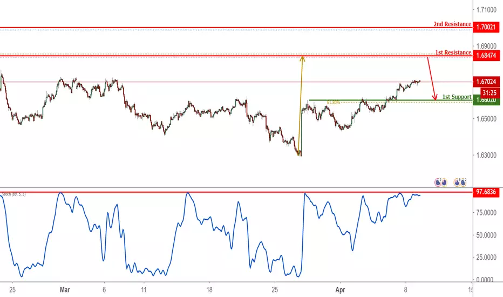Click the 50.0000 stochastic axis label

pyautogui.click(x=486, y=235)
